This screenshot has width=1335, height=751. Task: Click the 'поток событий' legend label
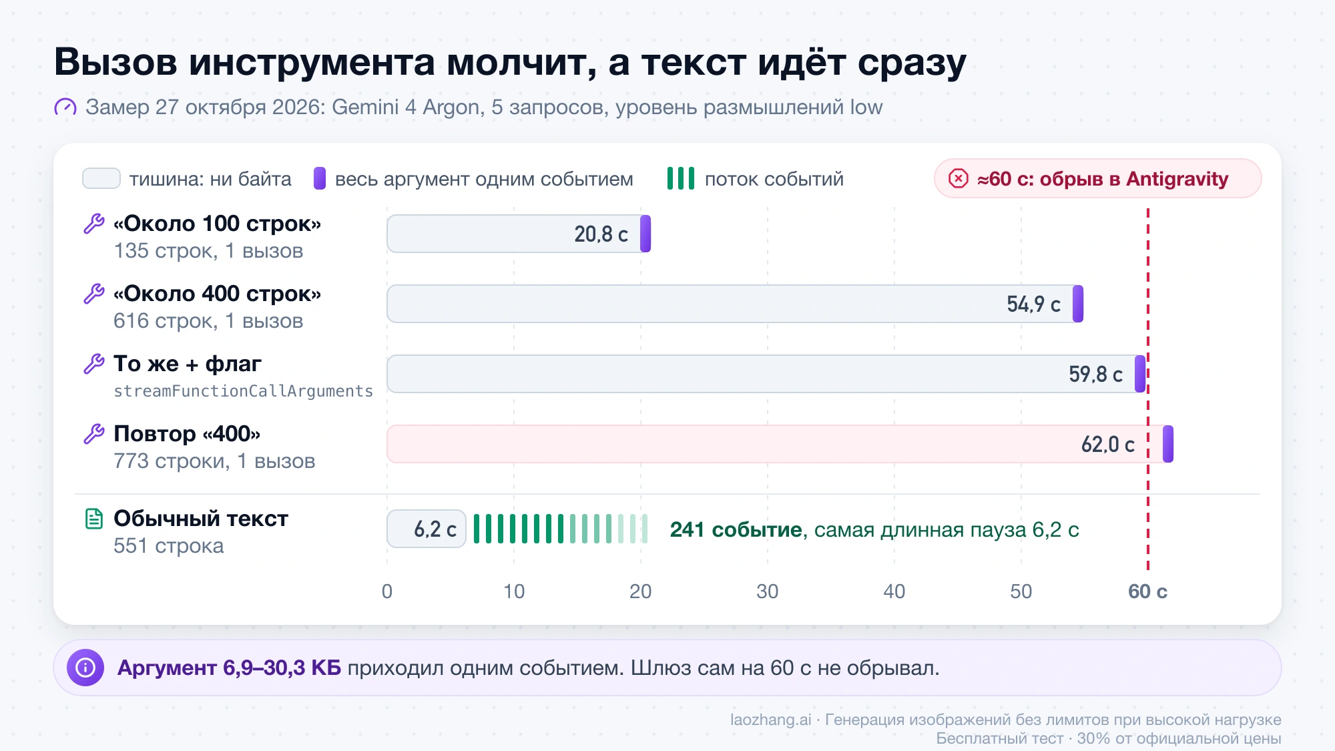point(774,179)
